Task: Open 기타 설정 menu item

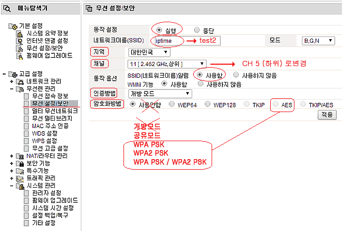Action: coord(44,223)
